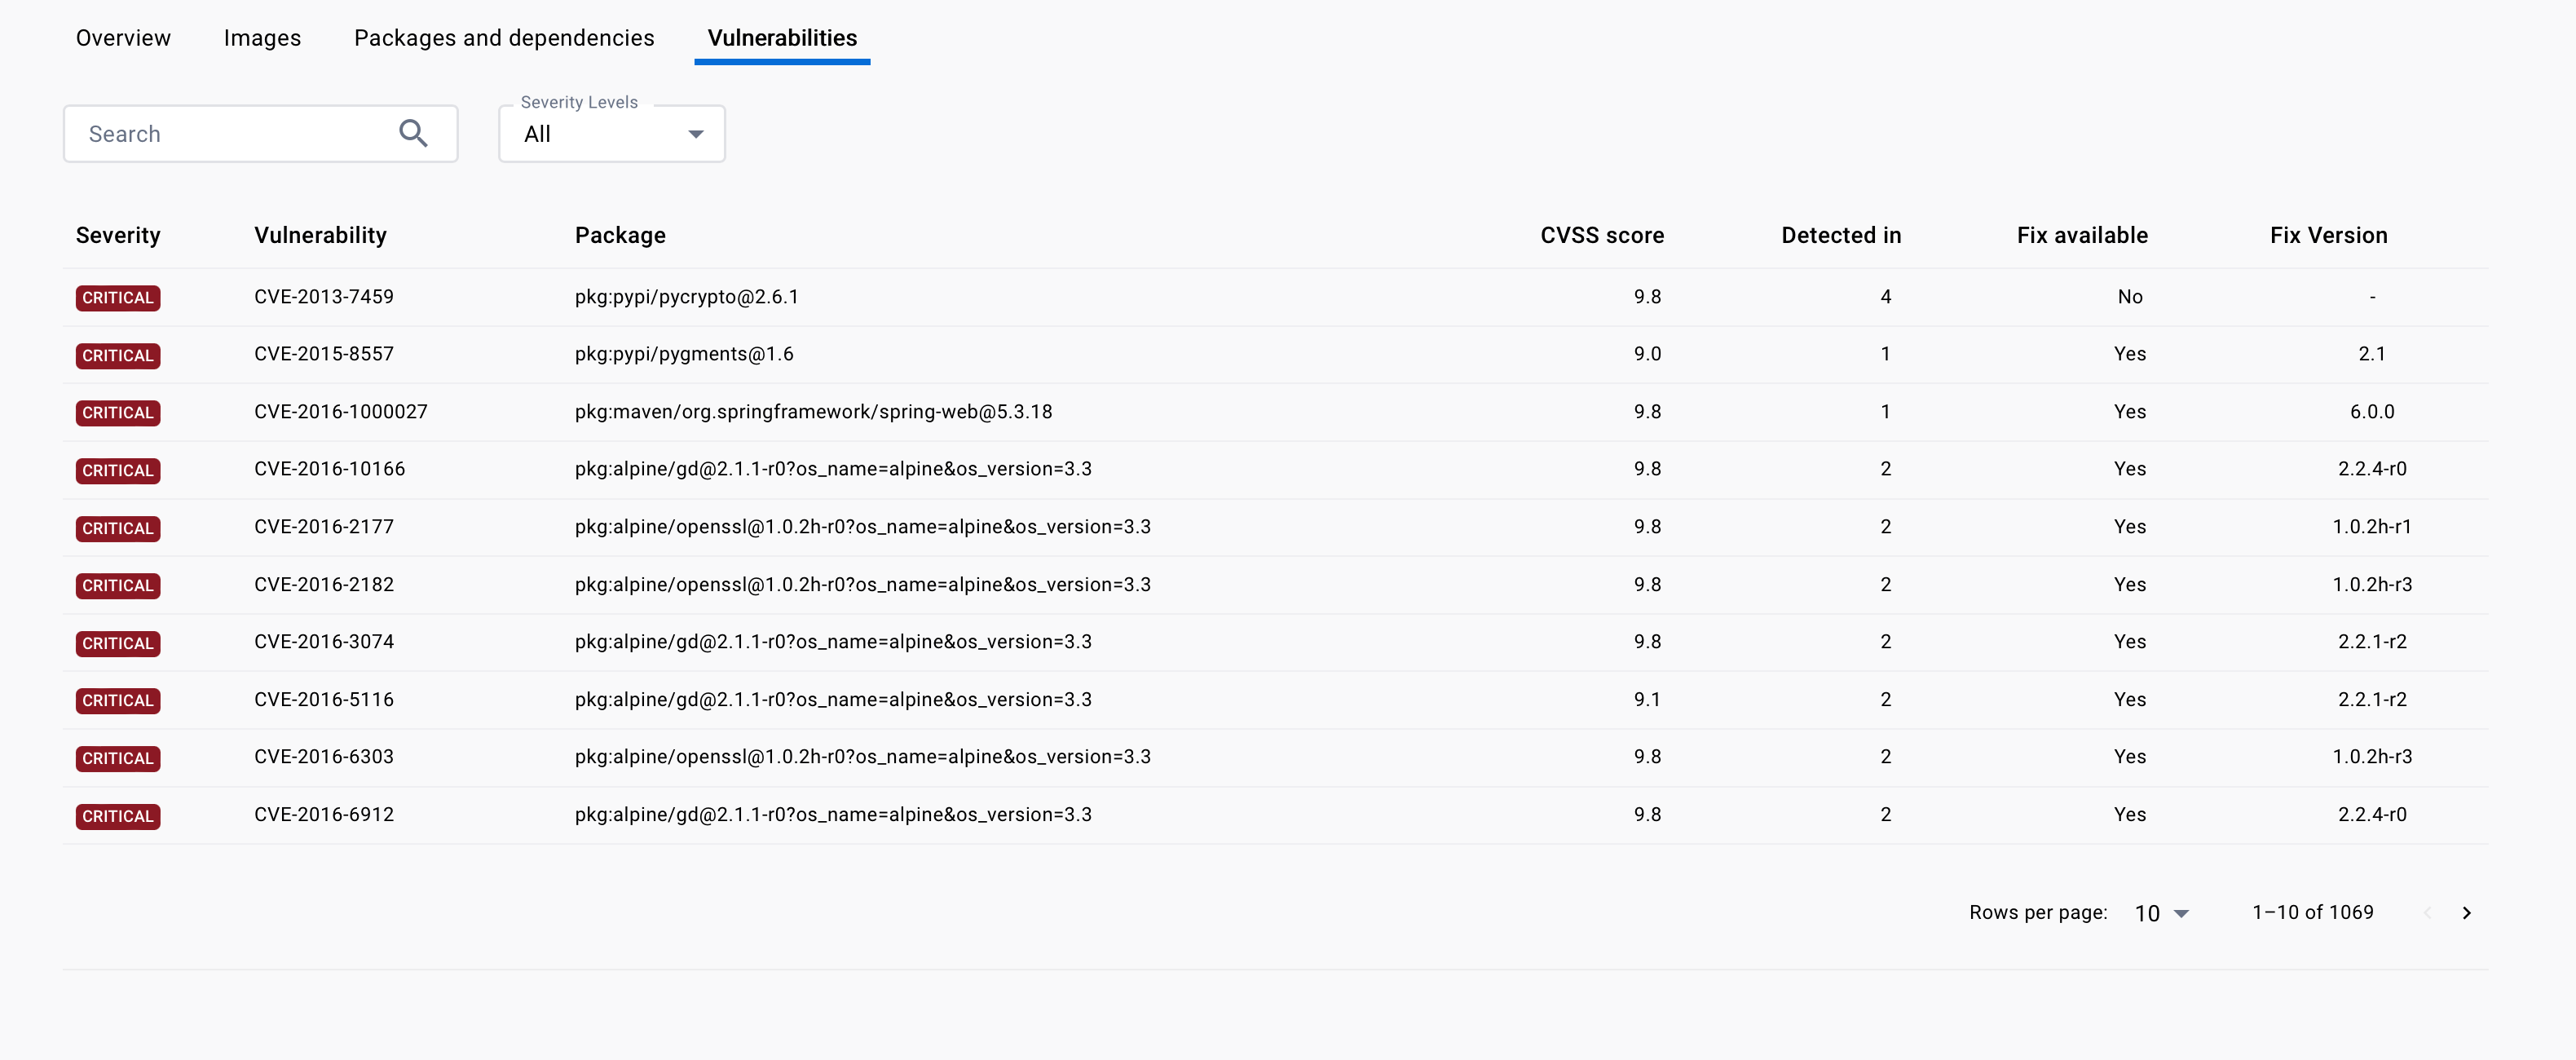
Task: Select vulnerability CVE-2016-10166
Action: coord(330,469)
